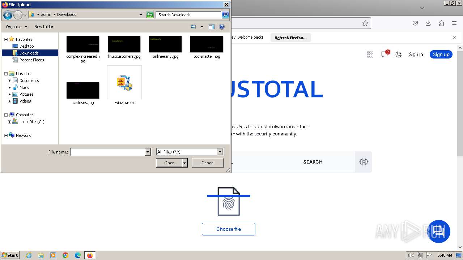Click the Start button
The width and height of the screenshot is (463, 260).
(x=10, y=255)
